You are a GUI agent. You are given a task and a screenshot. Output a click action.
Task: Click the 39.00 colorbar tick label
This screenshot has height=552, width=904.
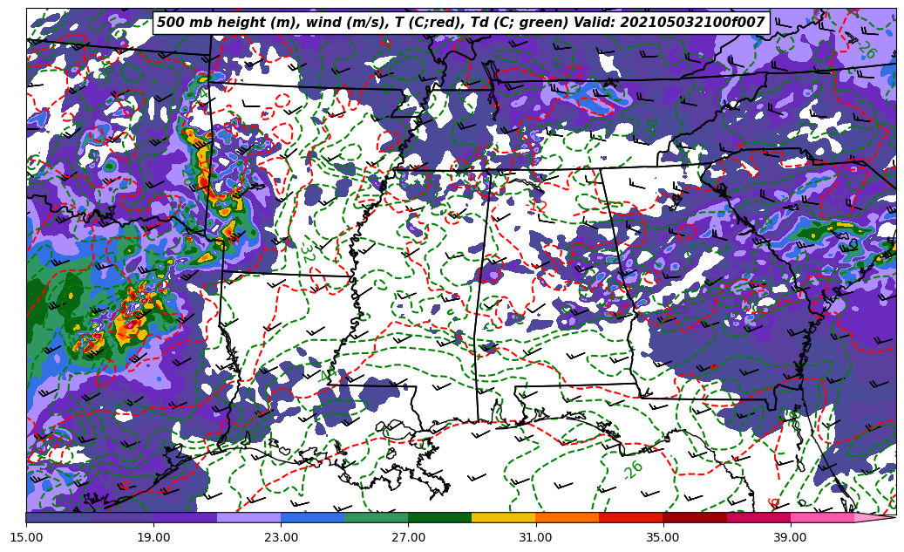[x=790, y=538]
